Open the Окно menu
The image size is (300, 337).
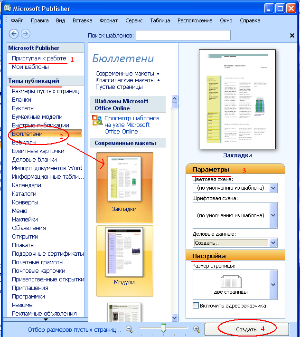[x=226, y=20]
